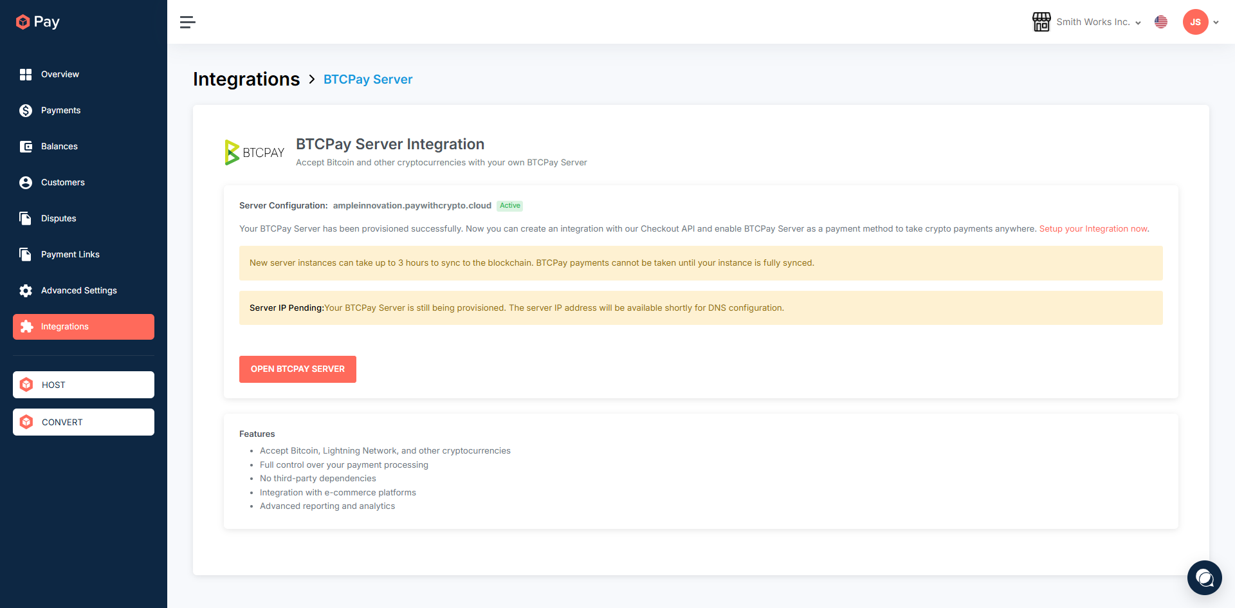Select Integrations in the sidebar
Screen dimensions: 1235x608
coord(84,327)
